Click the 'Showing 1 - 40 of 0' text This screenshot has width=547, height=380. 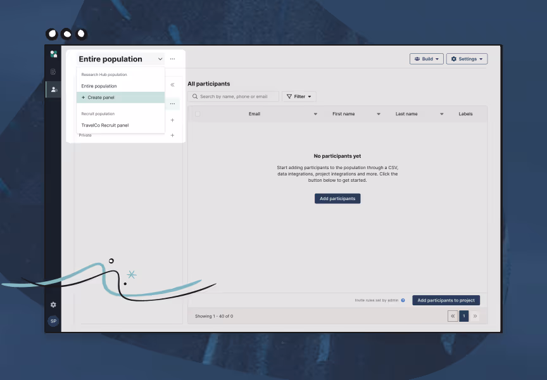214,316
